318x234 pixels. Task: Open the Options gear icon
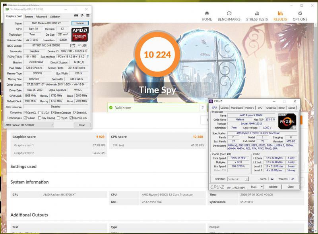click(x=300, y=14)
